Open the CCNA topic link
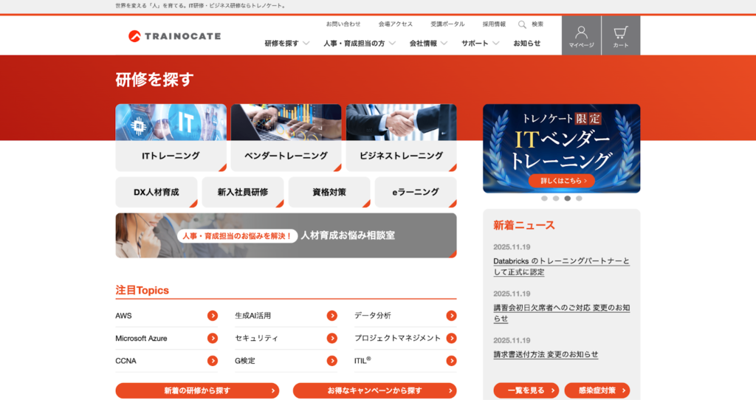The image size is (756, 400). click(126, 361)
